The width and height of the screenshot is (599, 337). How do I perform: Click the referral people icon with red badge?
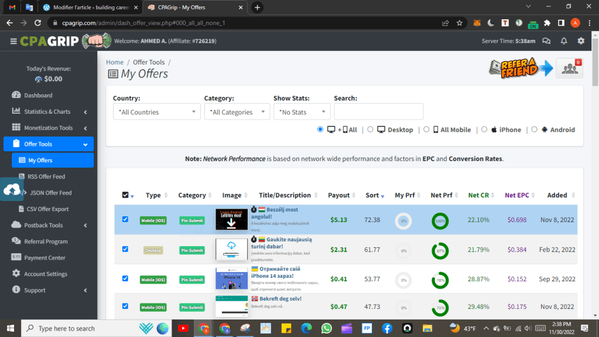(x=569, y=68)
